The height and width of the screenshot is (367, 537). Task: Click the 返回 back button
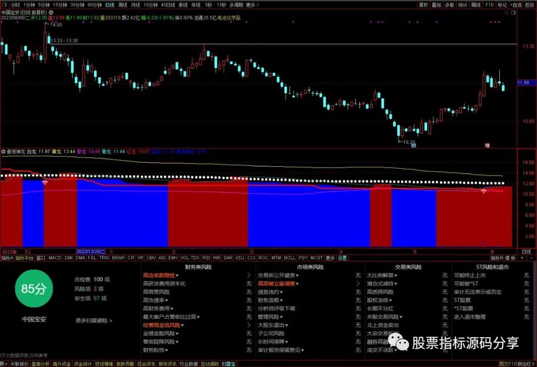coord(530,5)
